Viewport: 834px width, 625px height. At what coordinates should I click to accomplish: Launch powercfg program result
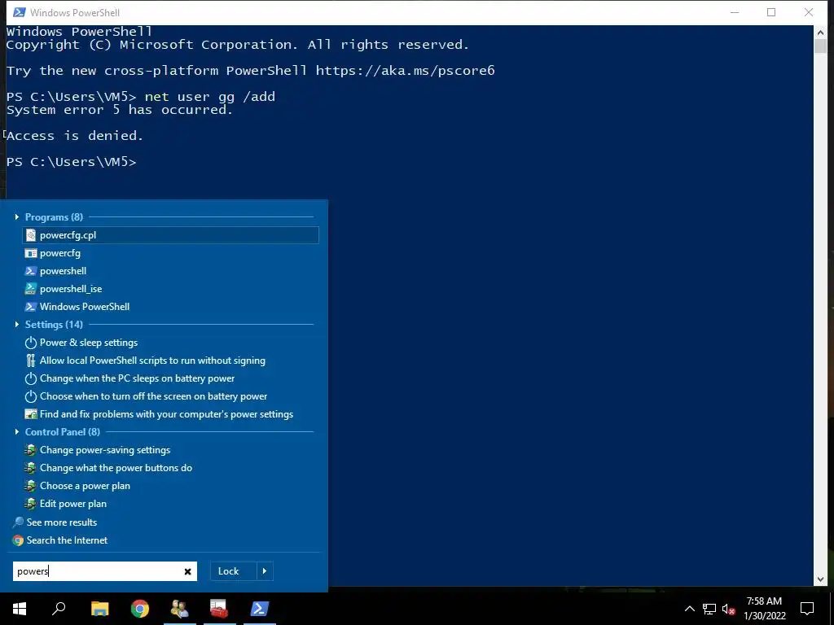pyautogui.click(x=60, y=253)
